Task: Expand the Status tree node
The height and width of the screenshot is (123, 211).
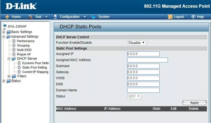Action: point(4,81)
